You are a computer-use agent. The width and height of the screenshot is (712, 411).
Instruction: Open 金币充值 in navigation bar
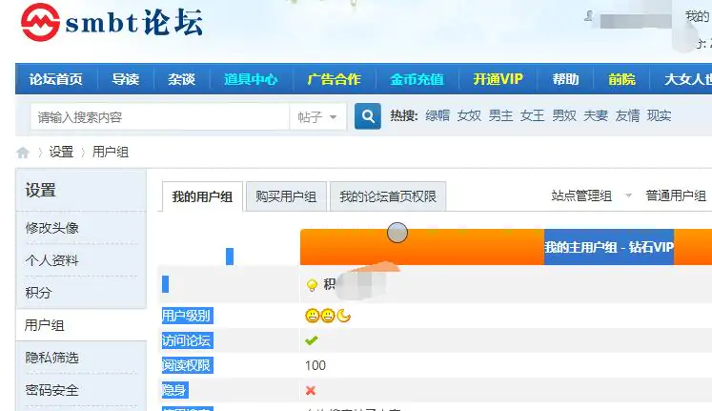pos(417,79)
